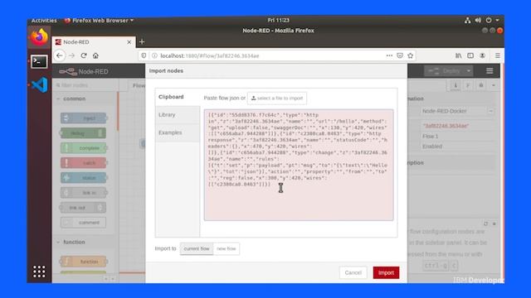Viewport: 531px width, 298px height.
Task: Bookmark this page with star icon
Action: click(x=411, y=55)
